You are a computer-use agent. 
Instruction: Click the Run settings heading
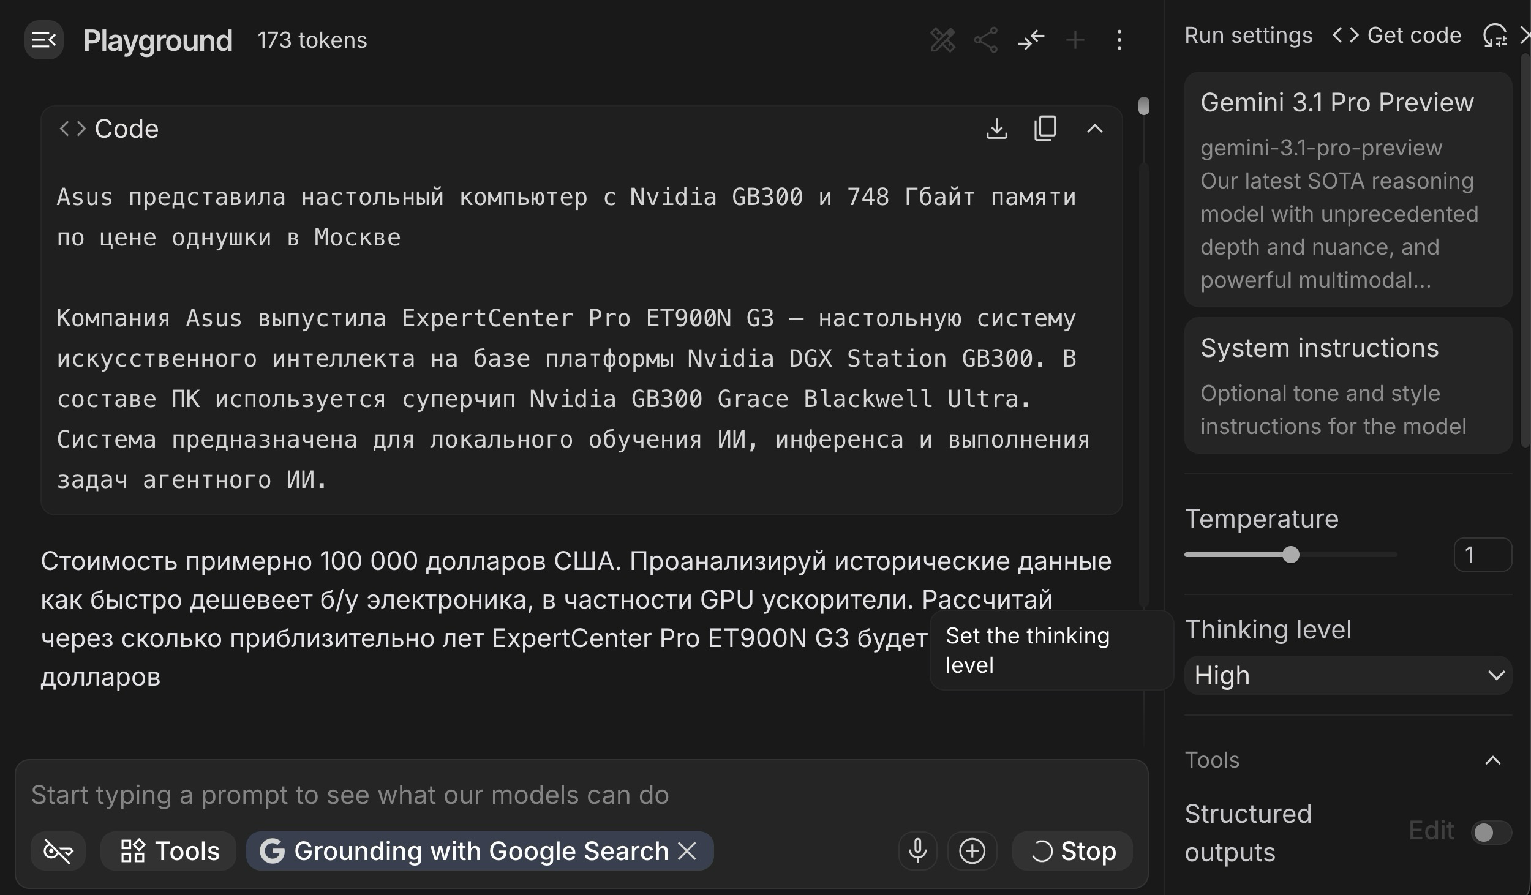click(1248, 36)
